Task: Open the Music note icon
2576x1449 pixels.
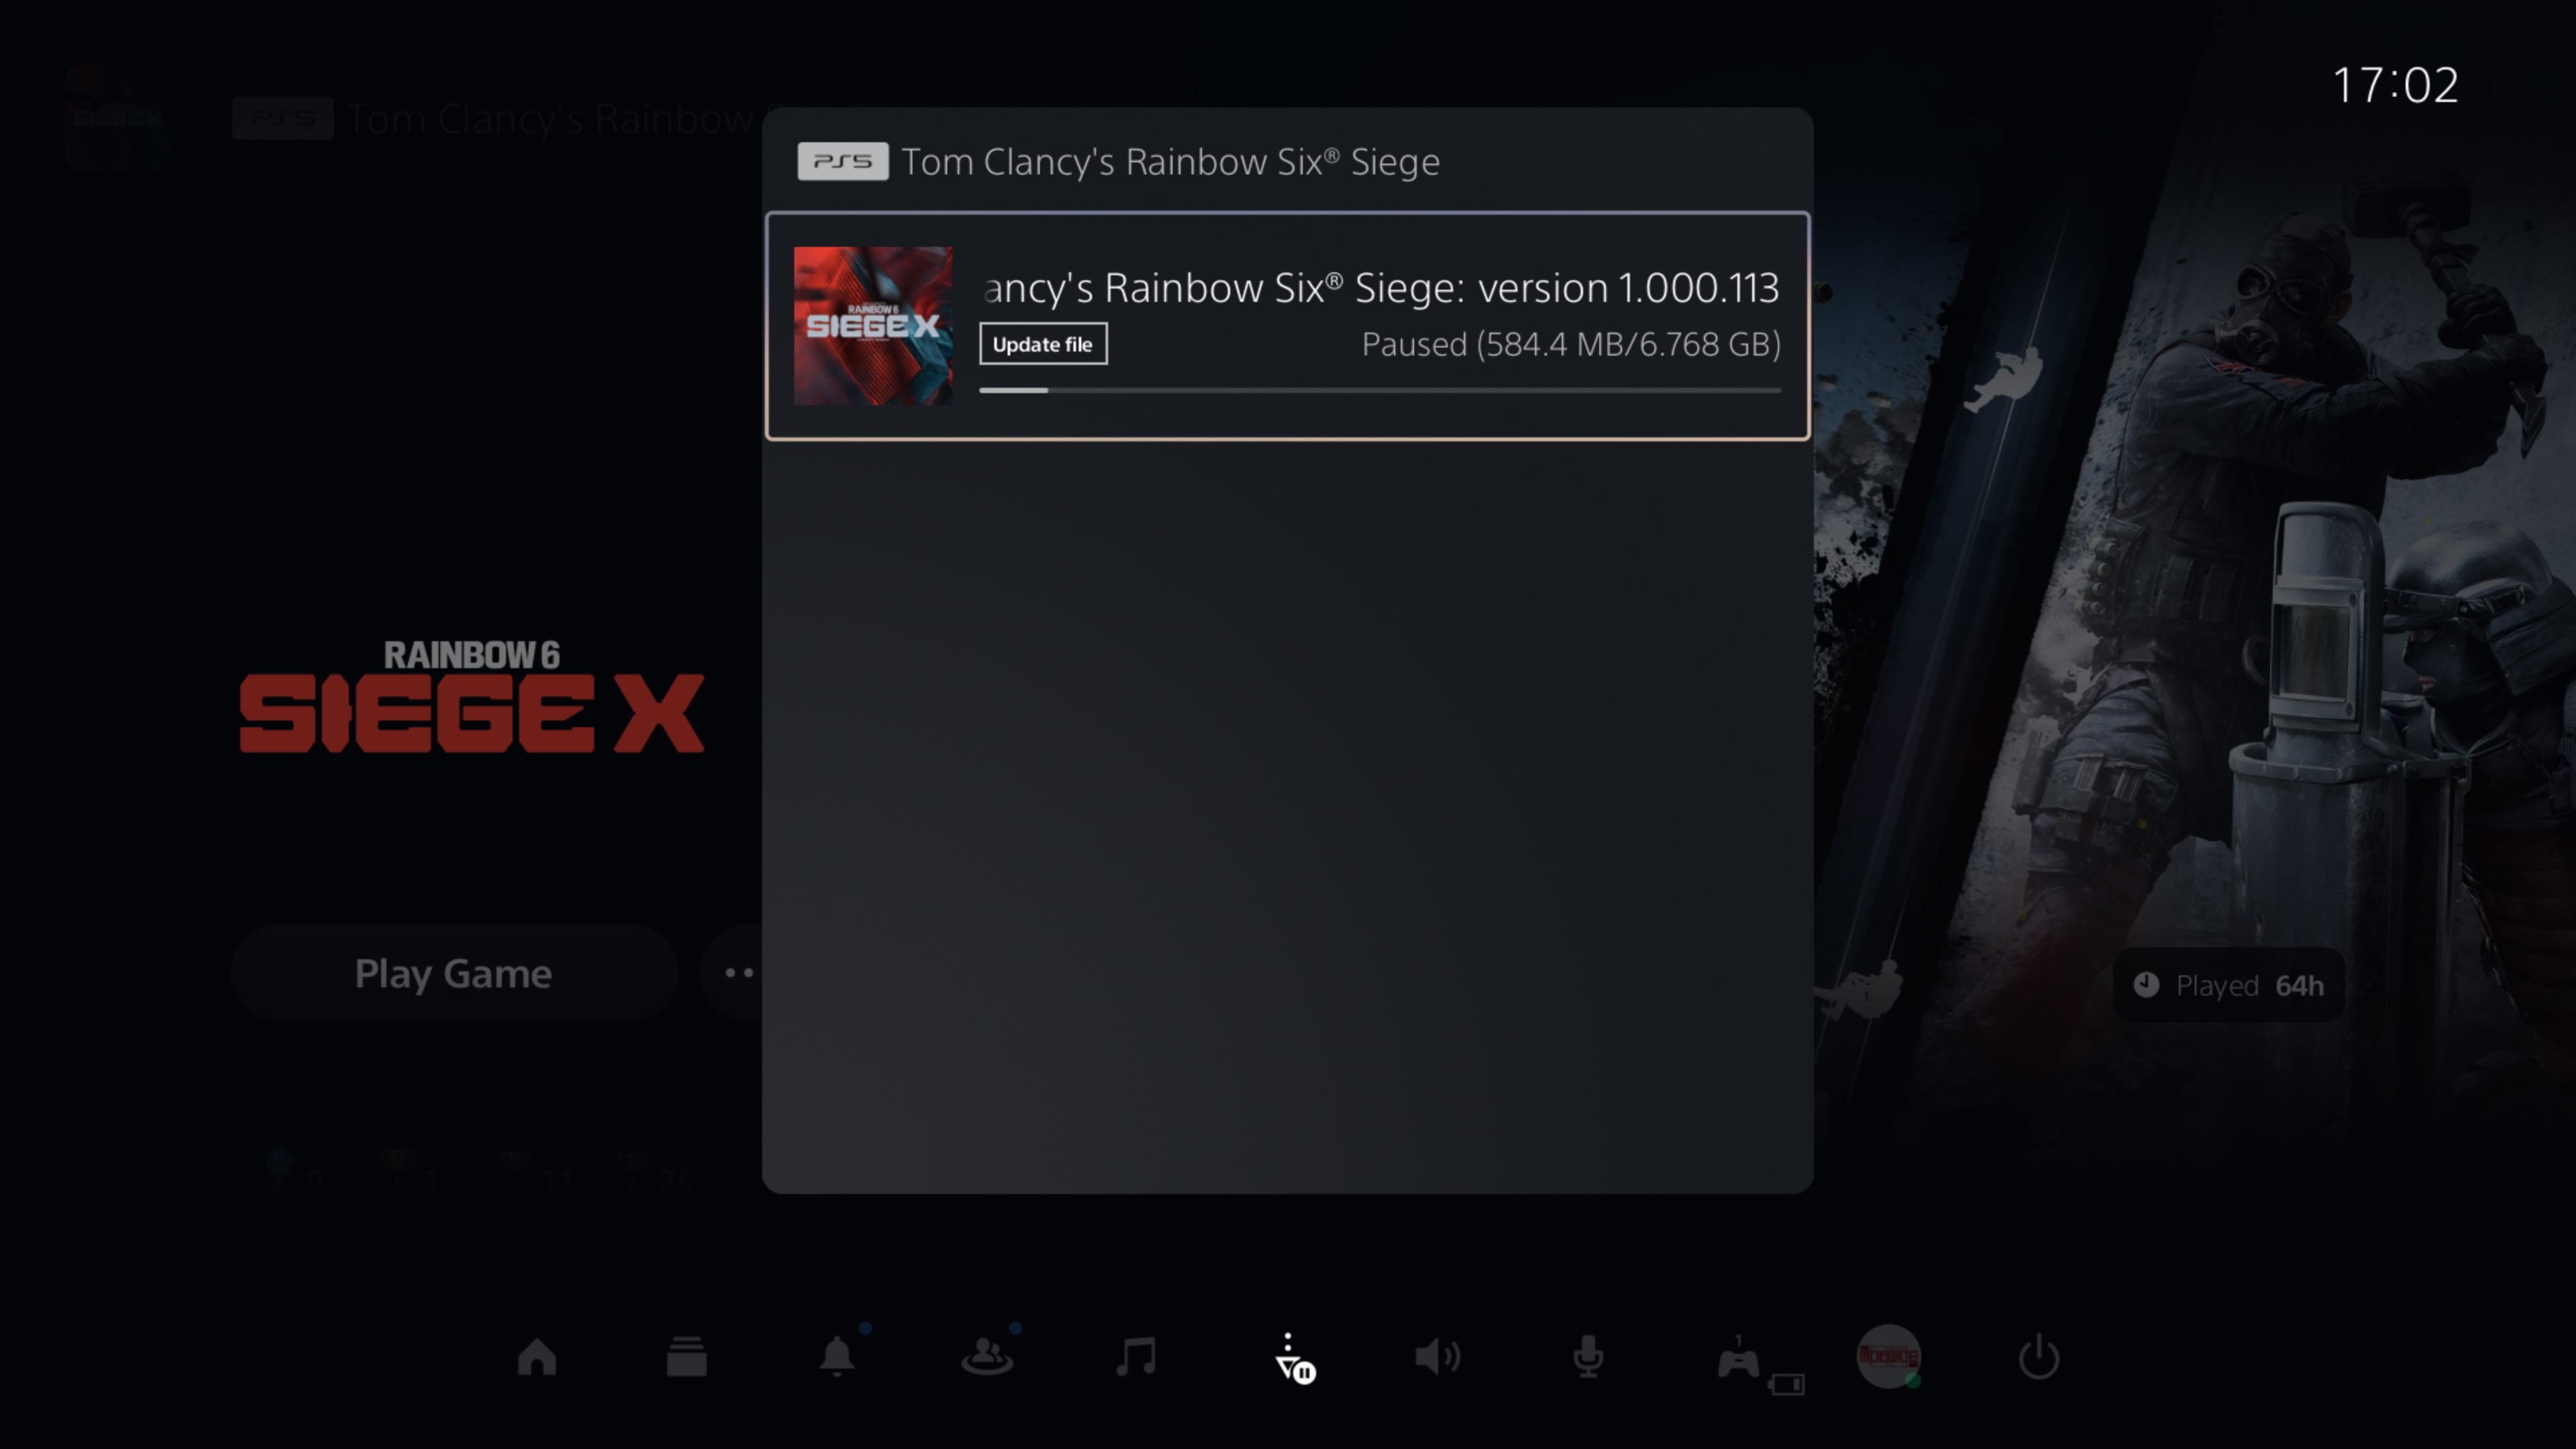Action: (1137, 1357)
